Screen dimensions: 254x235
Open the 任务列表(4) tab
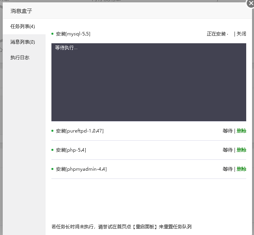coord(24,27)
